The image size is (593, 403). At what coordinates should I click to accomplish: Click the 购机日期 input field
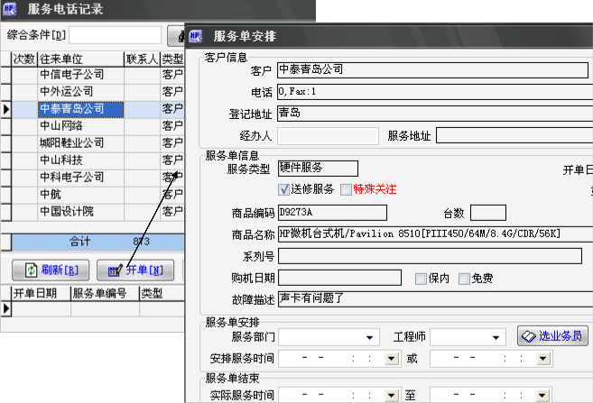(339, 278)
